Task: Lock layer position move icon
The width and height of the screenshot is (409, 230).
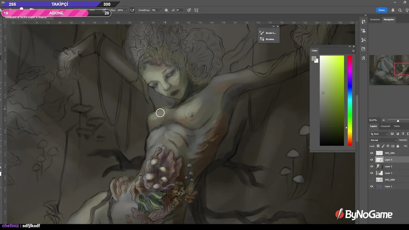Action: [388, 146]
